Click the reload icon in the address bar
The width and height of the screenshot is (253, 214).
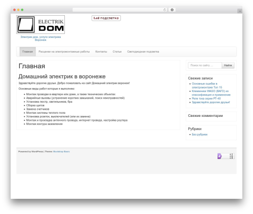click(164, 10)
